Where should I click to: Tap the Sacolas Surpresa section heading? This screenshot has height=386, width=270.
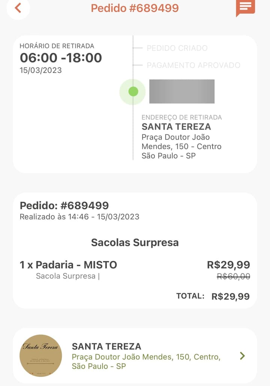pos(135,243)
